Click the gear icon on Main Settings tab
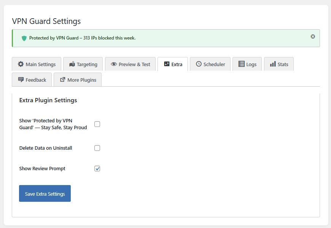 tap(21, 64)
